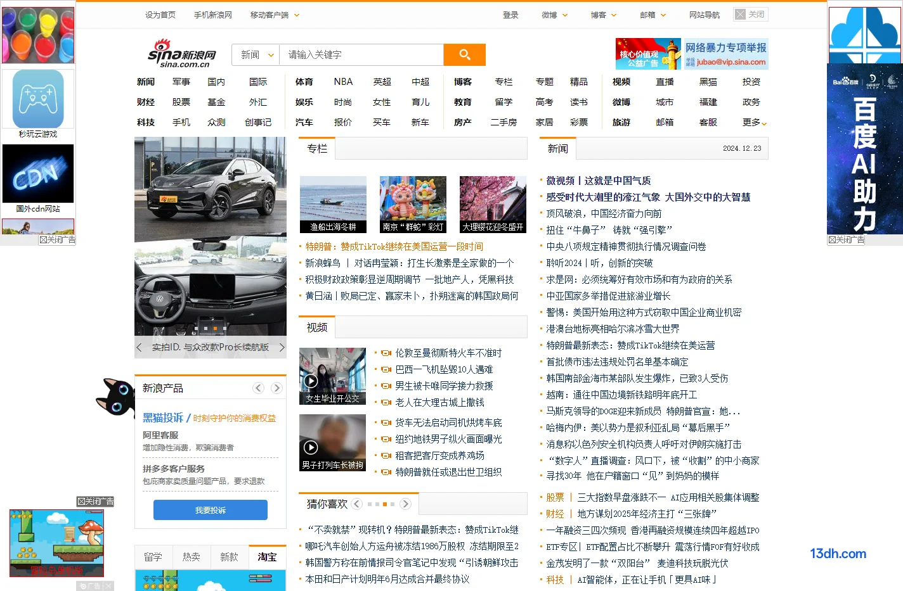Open the 国外cdn网站 ad image

coord(38,174)
